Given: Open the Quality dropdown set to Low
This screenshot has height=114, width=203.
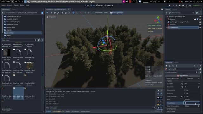Looking at the screenshot, I should click(192, 84).
